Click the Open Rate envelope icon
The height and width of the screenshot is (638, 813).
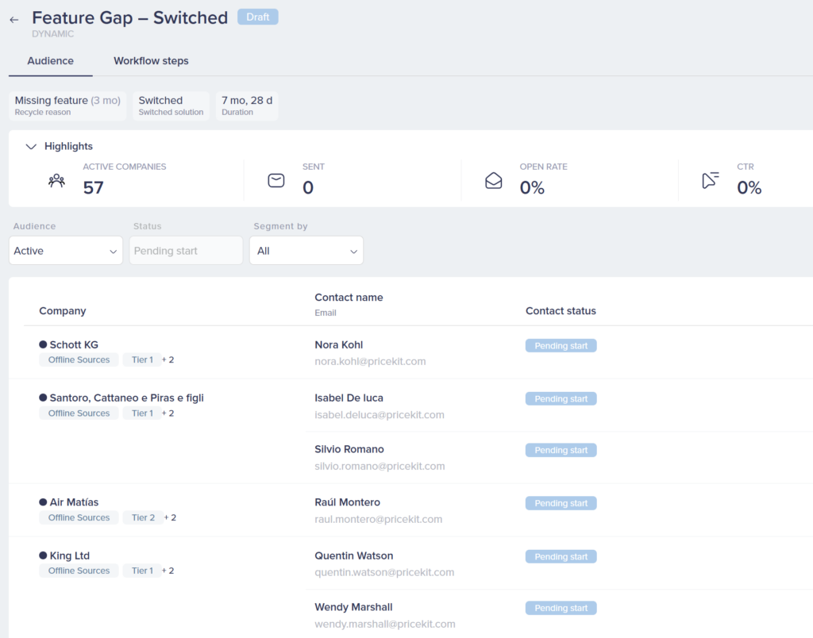493,181
